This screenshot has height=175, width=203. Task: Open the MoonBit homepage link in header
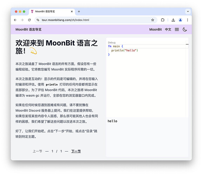tap(155, 29)
